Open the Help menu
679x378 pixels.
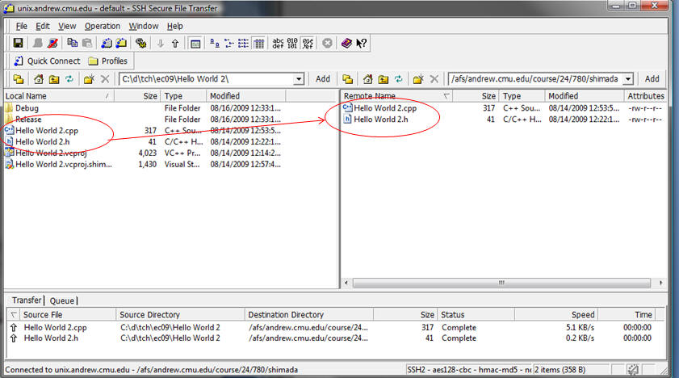pyautogui.click(x=175, y=26)
